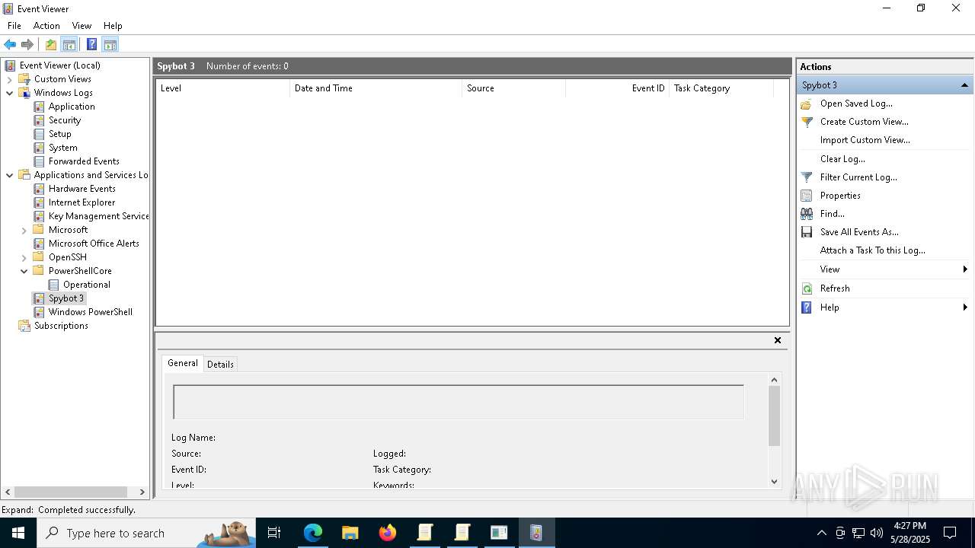Open Firefox from the taskbar

pos(388,533)
